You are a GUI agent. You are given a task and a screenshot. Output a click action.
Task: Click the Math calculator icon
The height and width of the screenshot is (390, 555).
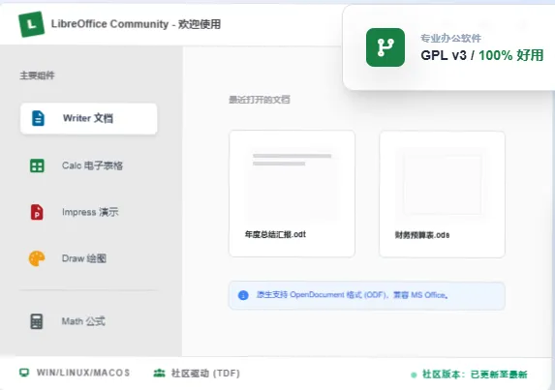click(37, 321)
